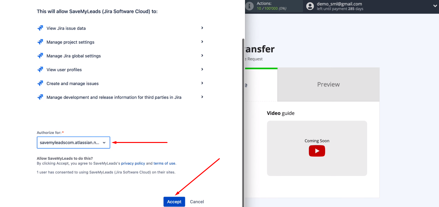Image resolution: width=439 pixels, height=207 pixels.
Task: Expand Manage Jira global settings chevron
Action: click(202, 55)
